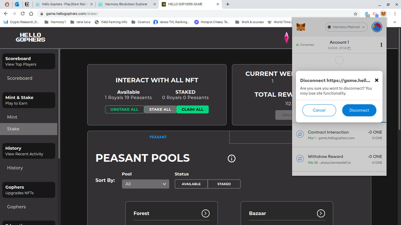Close the disconnect confirmation dialog
This screenshot has height=225, width=401.
377,80
